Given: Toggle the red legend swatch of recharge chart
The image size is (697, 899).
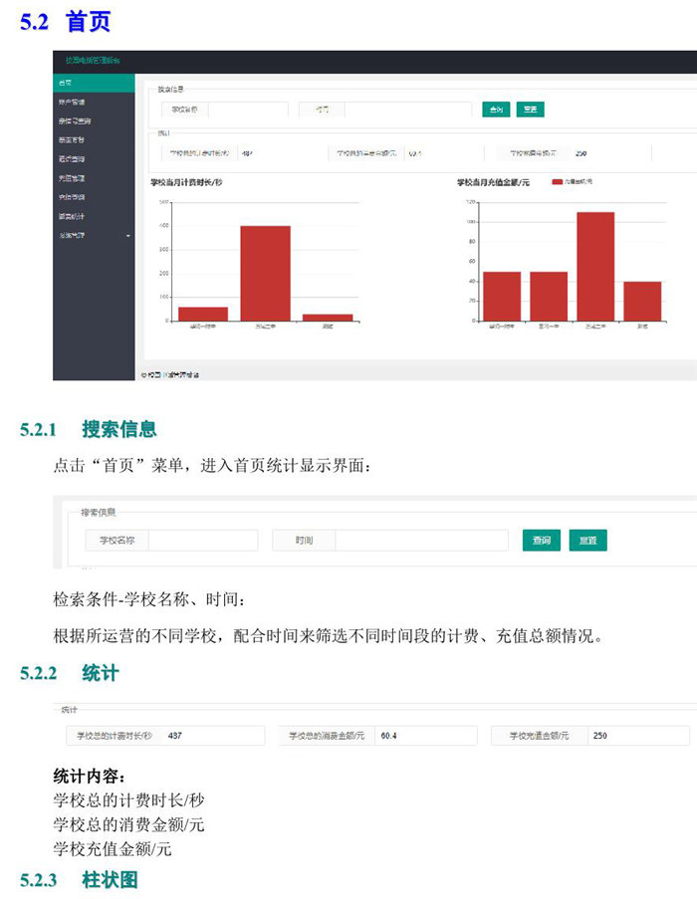Looking at the screenshot, I should pyautogui.click(x=557, y=182).
